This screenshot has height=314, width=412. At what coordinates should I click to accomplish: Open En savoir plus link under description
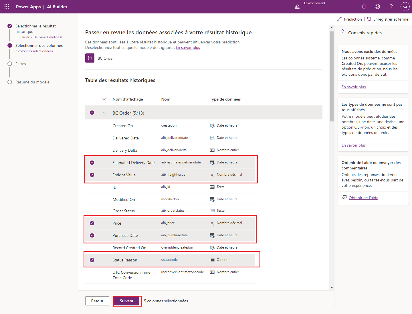click(188, 47)
